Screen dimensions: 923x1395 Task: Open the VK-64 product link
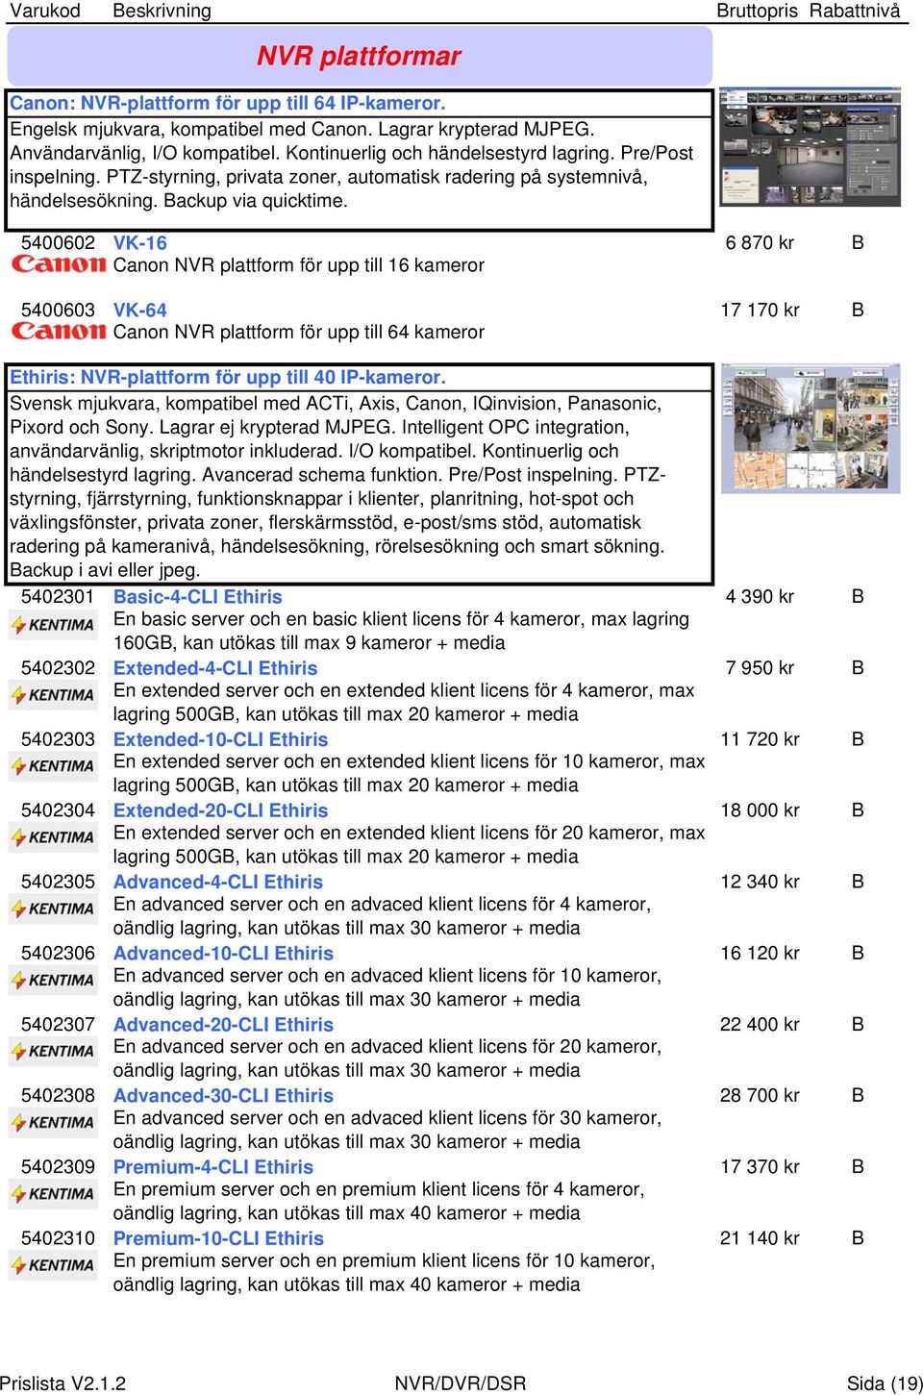coord(140,311)
